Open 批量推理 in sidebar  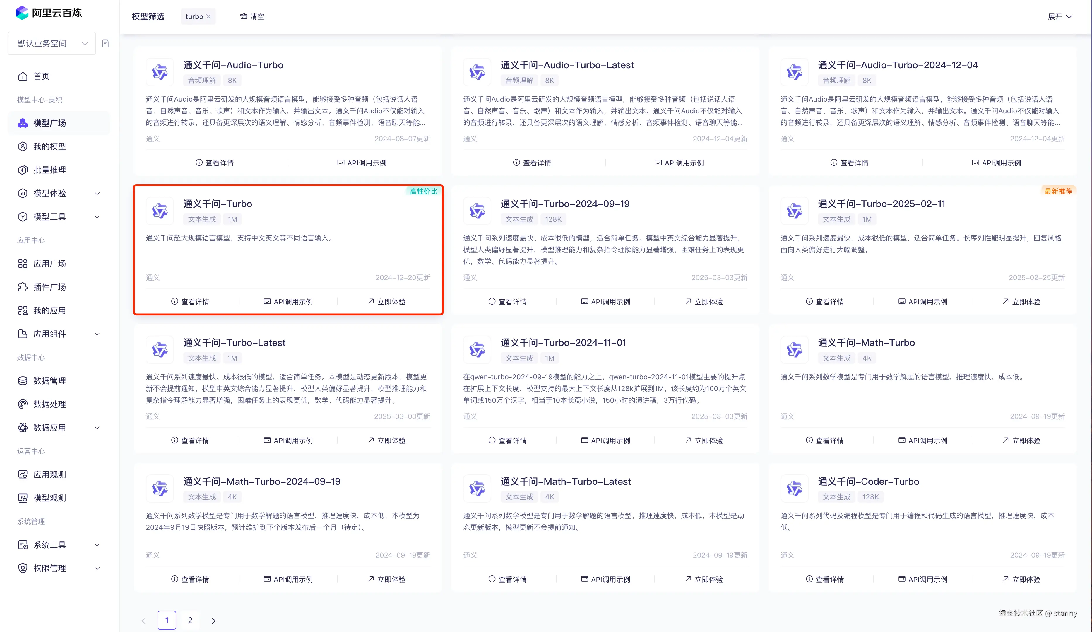[x=49, y=170]
